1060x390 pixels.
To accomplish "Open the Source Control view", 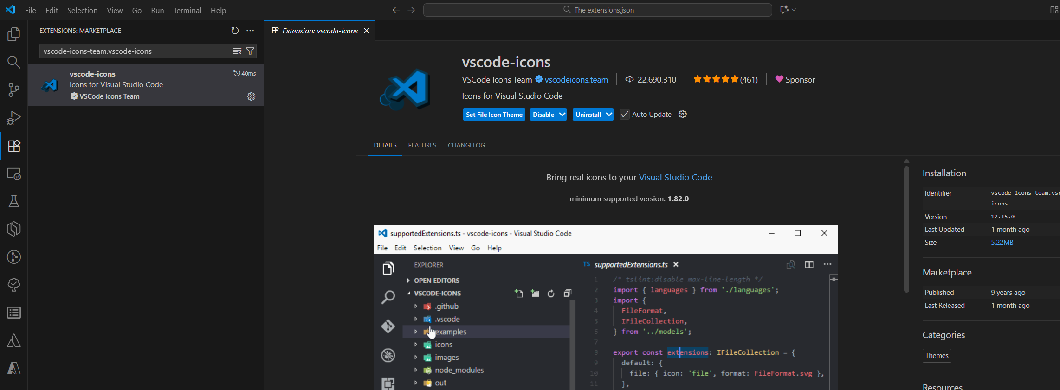I will 14,90.
